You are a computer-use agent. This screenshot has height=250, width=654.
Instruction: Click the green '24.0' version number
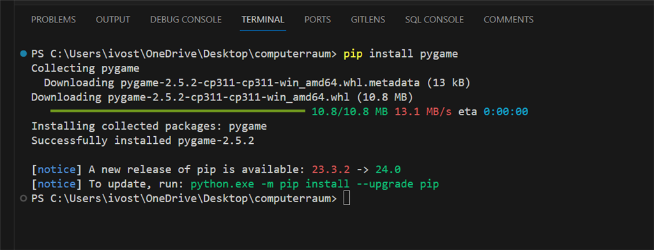[388, 170]
